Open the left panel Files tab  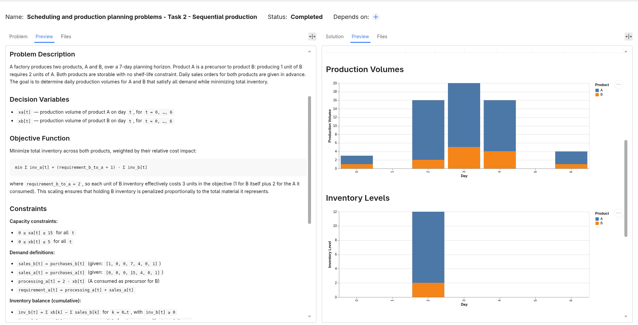[66, 37]
